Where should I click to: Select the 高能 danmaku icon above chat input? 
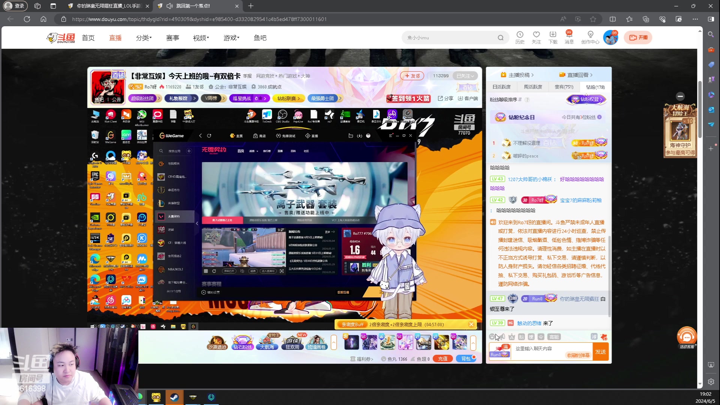tap(554, 337)
